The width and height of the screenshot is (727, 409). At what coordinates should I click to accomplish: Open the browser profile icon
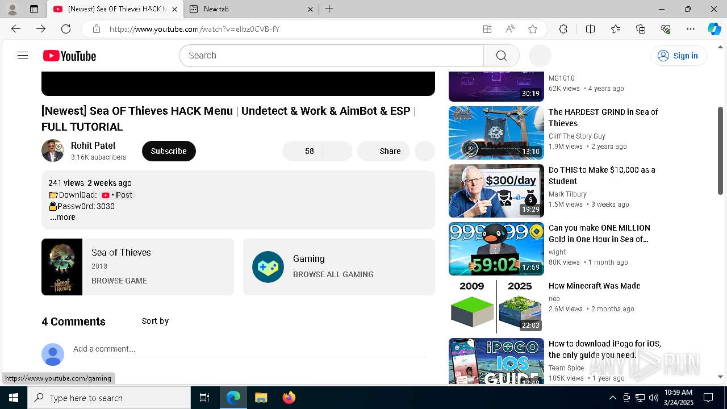[12, 9]
